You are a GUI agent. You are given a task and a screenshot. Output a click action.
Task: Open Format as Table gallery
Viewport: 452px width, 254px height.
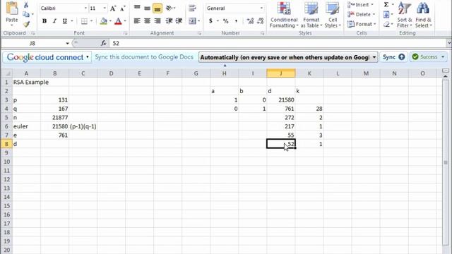coord(311,15)
